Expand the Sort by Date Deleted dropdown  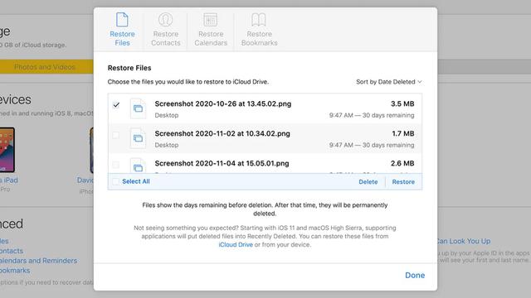click(389, 82)
